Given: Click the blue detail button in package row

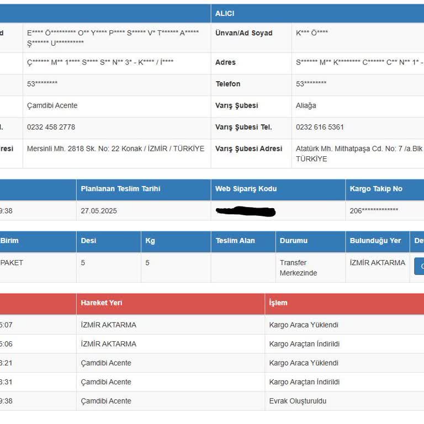Looking at the screenshot, I should [x=419, y=266].
